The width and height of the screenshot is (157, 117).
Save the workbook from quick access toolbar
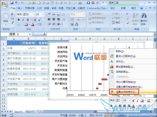click(12, 3)
